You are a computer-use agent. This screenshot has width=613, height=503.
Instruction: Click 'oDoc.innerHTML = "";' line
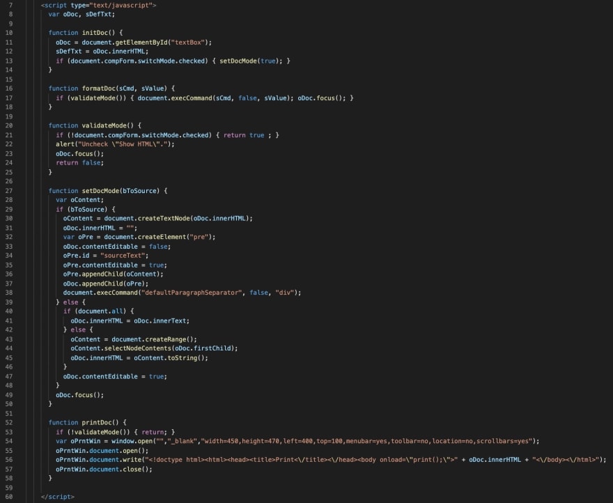pyautogui.click(x=100, y=228)
